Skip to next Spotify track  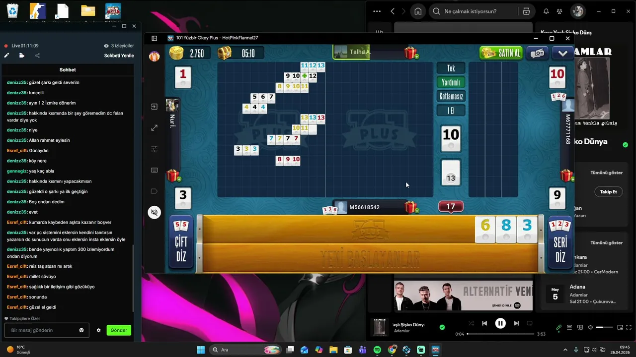tap(516, 323)
